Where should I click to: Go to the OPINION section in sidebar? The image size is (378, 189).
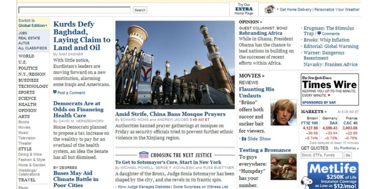(28, 110)
